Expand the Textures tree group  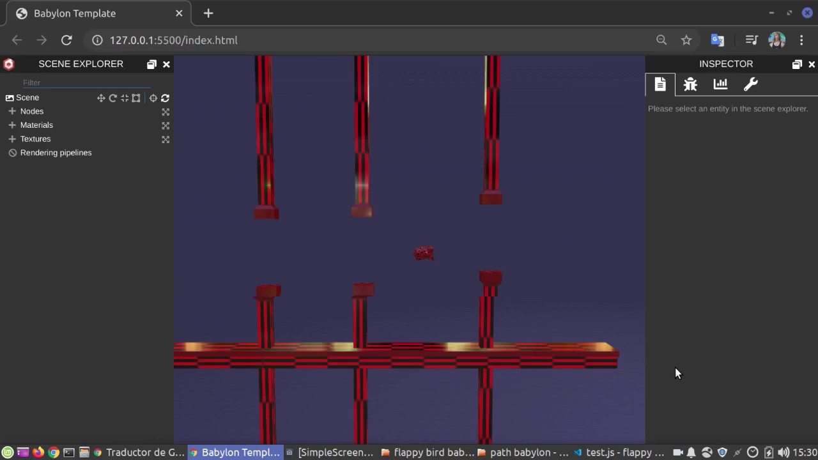(12, 139)
